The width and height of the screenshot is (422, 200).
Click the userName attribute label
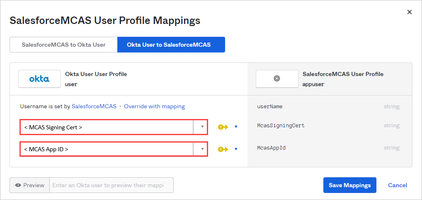pyautogui.click(x=269, y=106)
